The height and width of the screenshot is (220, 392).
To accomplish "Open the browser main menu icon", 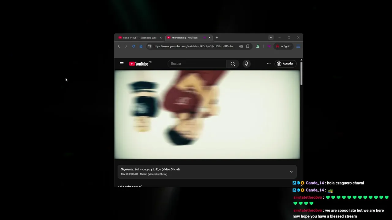I will click(298, 46).
